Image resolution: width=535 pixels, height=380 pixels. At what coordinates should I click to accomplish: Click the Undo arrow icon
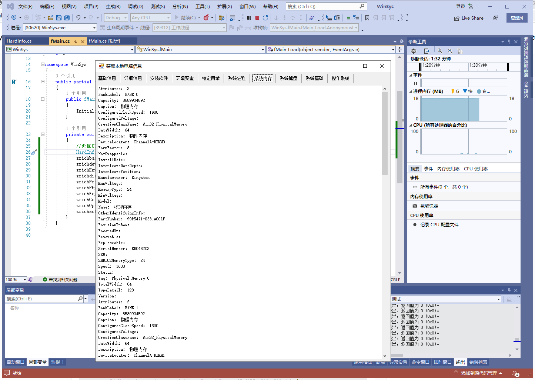pyautogui.click(x=78, y=17)
